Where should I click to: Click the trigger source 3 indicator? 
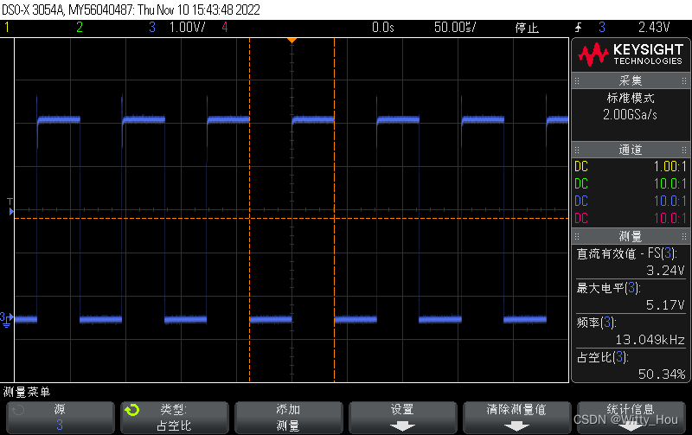602,28
